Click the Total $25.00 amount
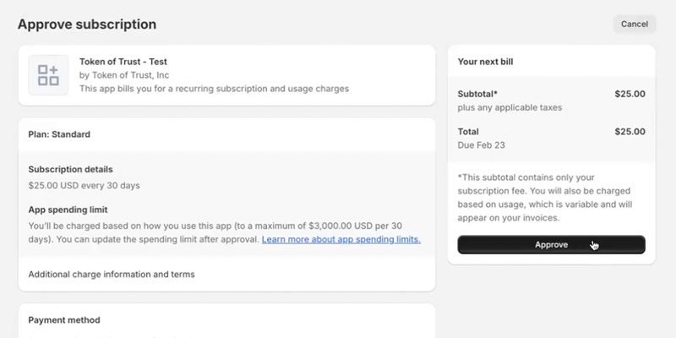The width and height of the screenshot is (676, 338). [x=630, y=132]
